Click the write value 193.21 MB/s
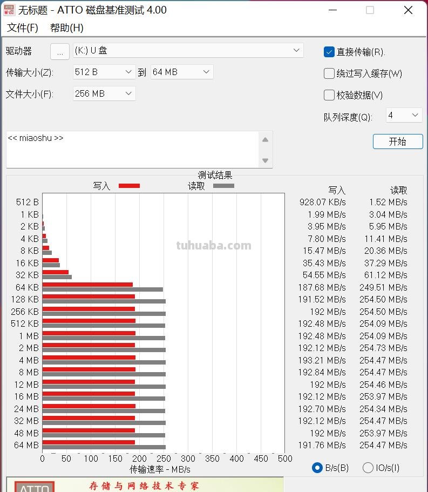This screenshot has width=428, height=492. coord(322,360)
